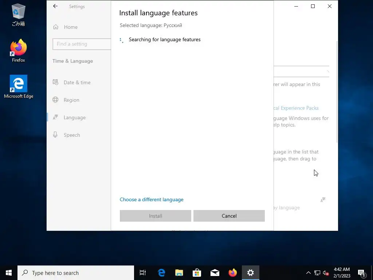Click the taskbar search box
The image size is (373, 280).
click(76, 273)
